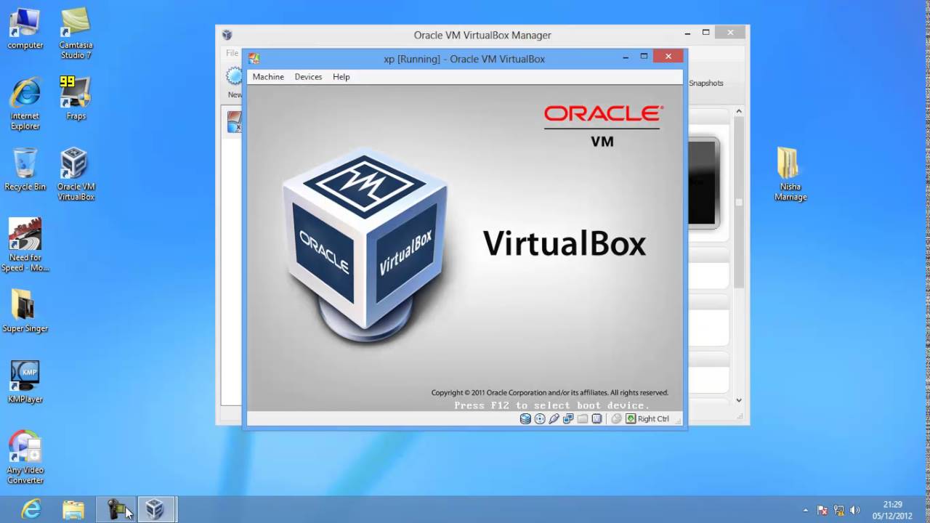Maximize the Oracle VM VirtualBox Manager window
The width and height of the screenshot is (930, 523).
pyautogui.click(x=705, y=33)
